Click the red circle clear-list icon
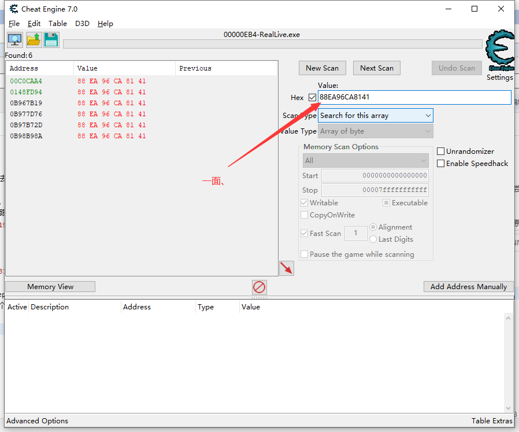Screen dimensions: 519x432 click(x=259, y=287)
